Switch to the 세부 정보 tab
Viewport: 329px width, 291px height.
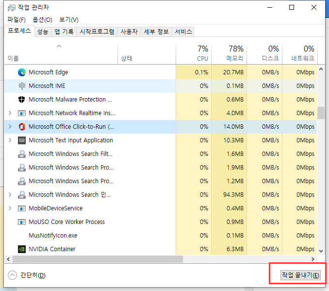(156, 32)
